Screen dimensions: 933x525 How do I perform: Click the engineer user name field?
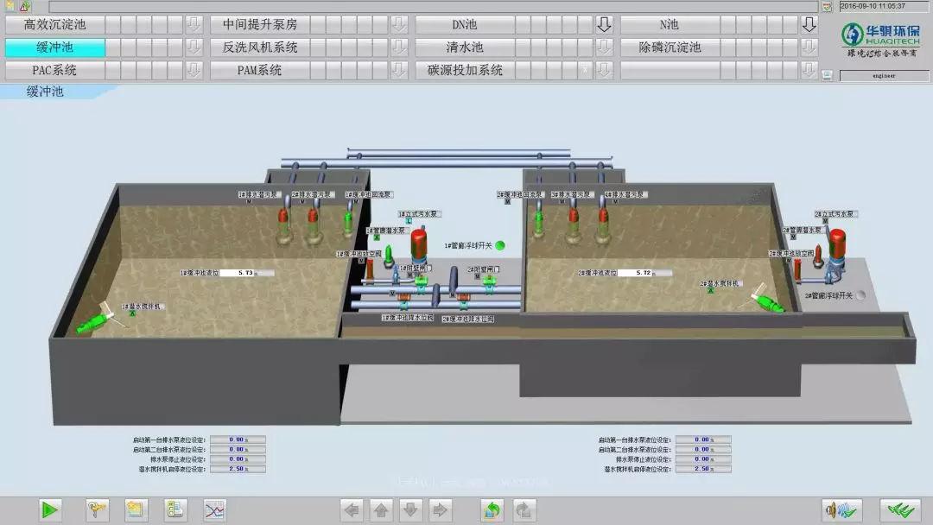[x=884, y=75]
